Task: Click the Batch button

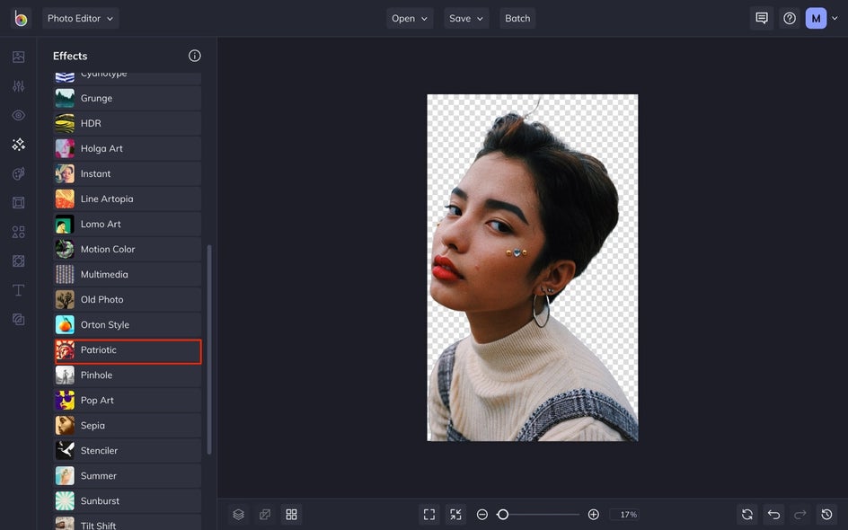Action: 517,18
